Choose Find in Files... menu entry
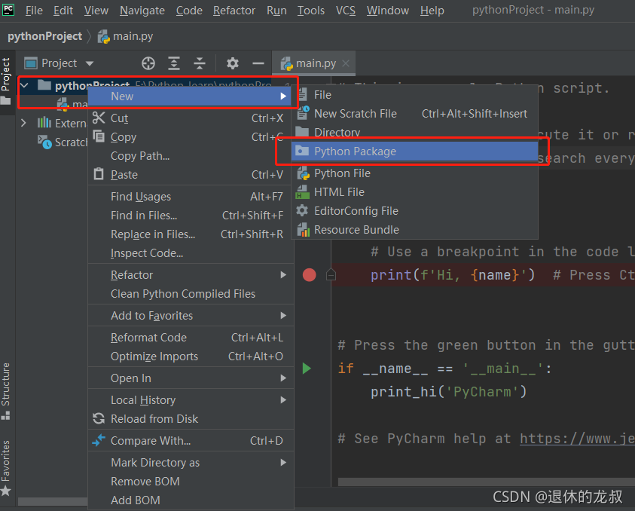Viewport: 635px width, 511px height. coord(191,216)
